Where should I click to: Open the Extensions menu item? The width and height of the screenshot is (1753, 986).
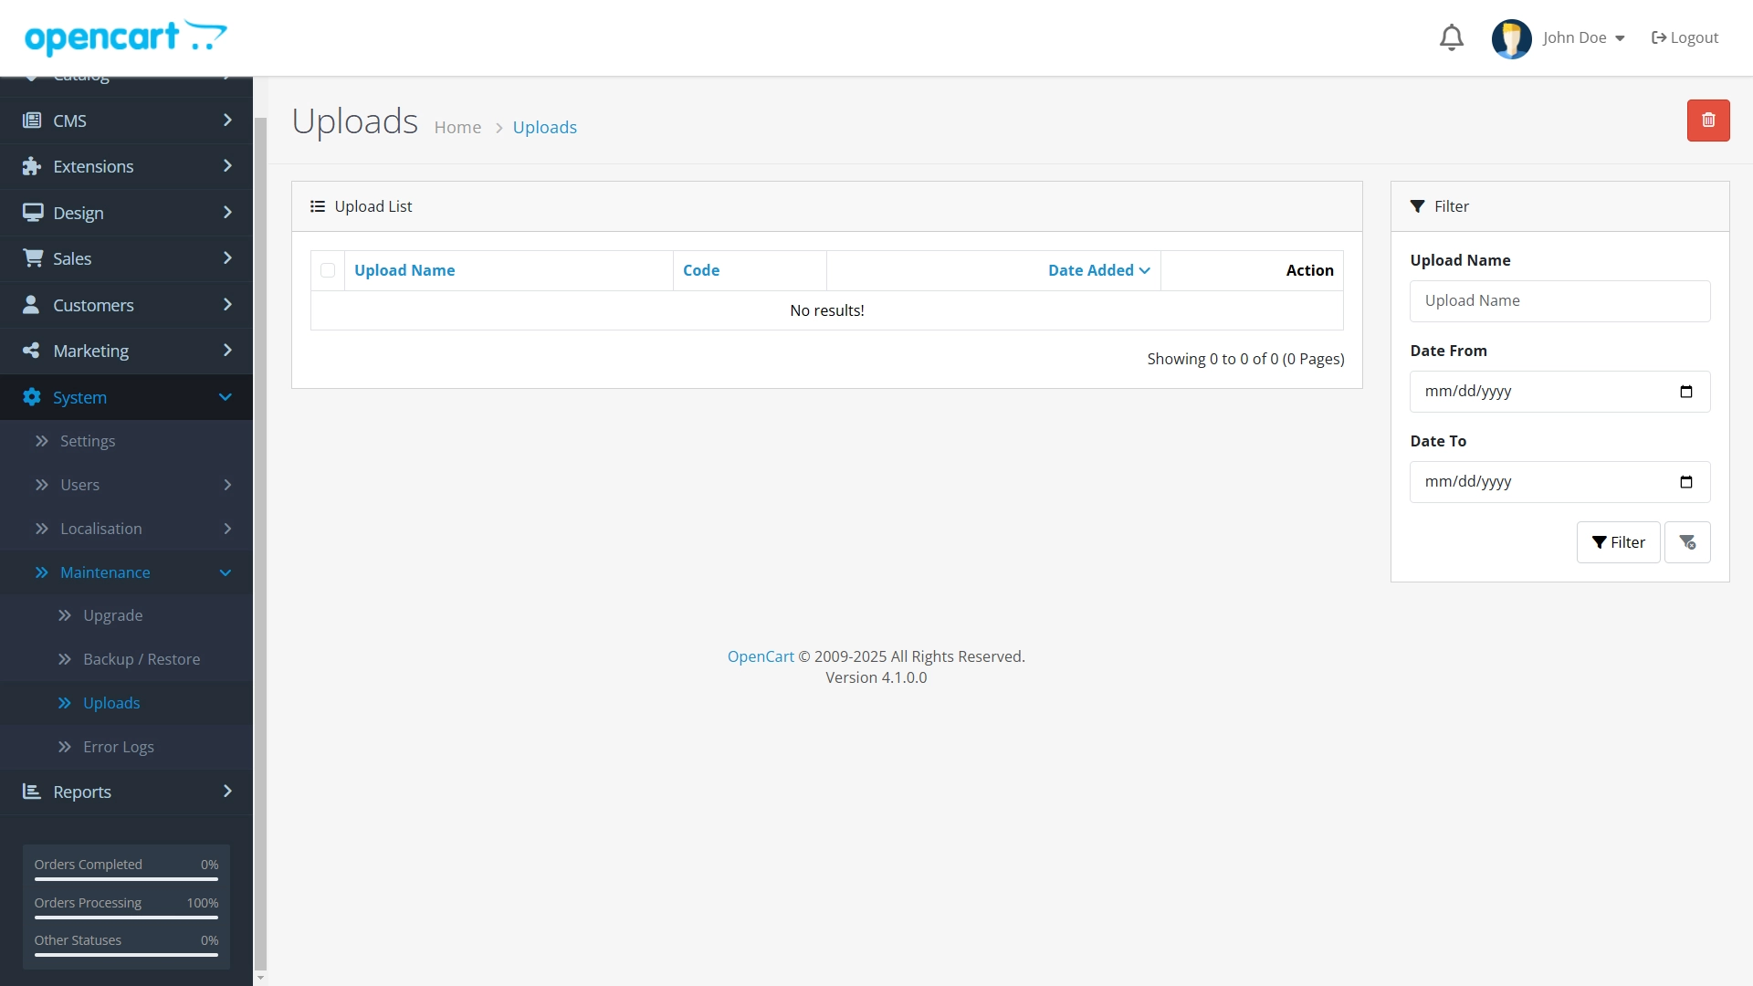125,165
